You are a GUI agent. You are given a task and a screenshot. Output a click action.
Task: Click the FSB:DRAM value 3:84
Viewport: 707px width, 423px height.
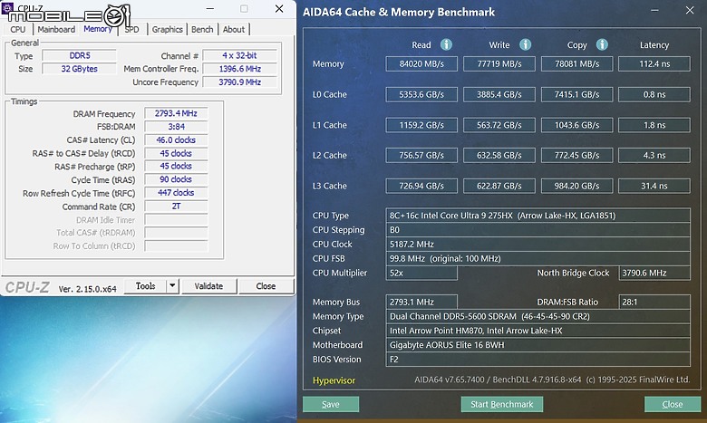tap(176, 127)
